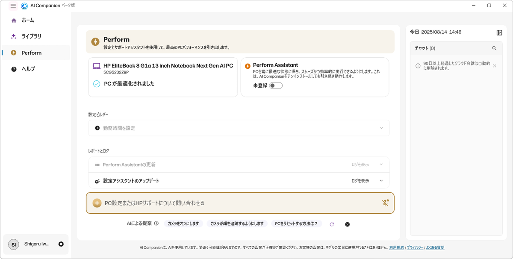Click the Perform header lightning badge

click(x=95, y=42)
